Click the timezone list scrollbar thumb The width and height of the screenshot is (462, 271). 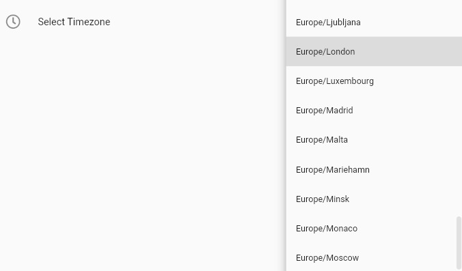pyautogui.click(x=459, y=244)
